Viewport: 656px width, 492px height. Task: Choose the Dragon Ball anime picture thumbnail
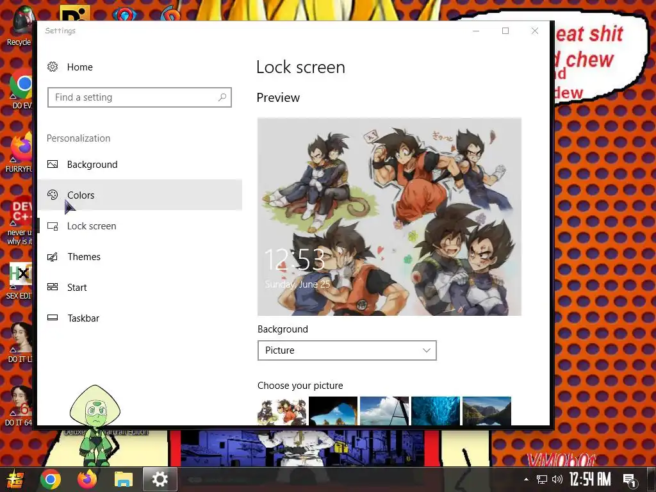(282, 411)
